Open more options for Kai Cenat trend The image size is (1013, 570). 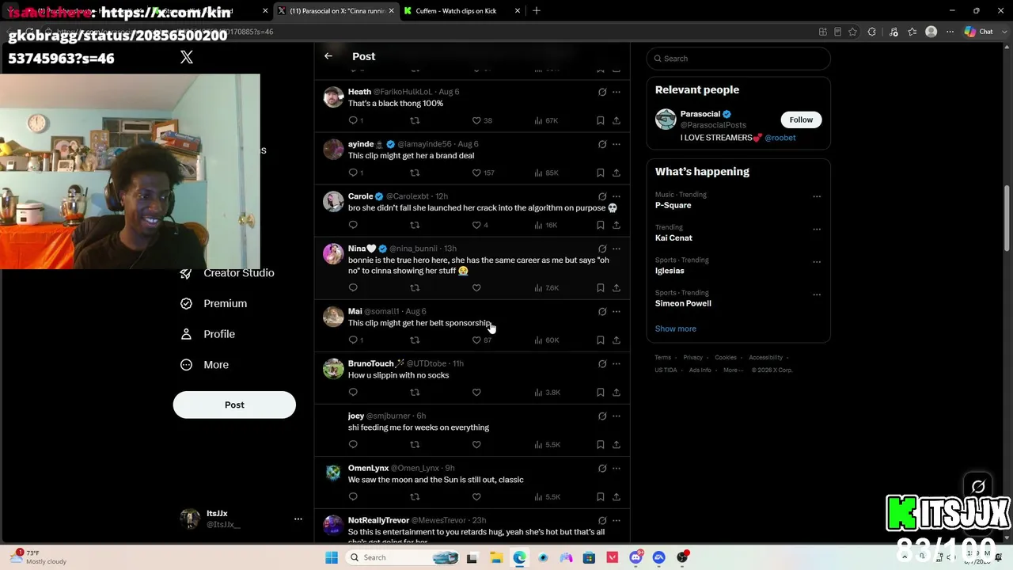coord(817,230)
